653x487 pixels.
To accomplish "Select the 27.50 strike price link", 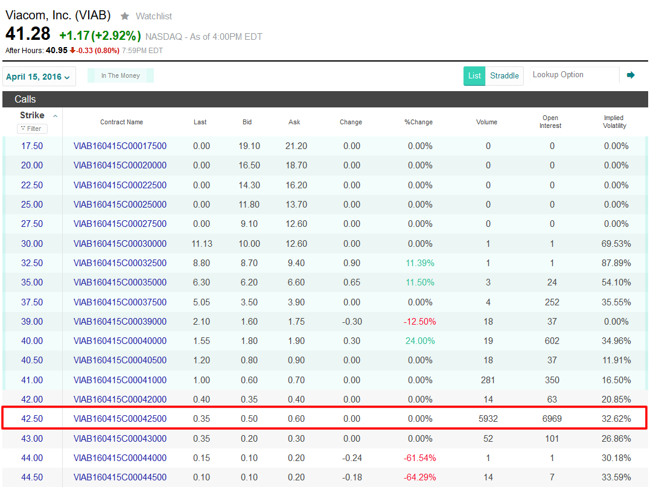I will pyautogui.click(x=32, y=224).
